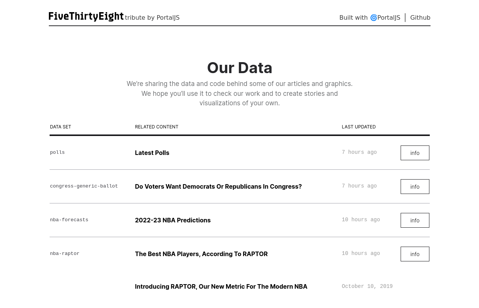The height and width of the screenshot is (308, 479).
Task: Select the polls dataset name
Action: pos(58,153)
